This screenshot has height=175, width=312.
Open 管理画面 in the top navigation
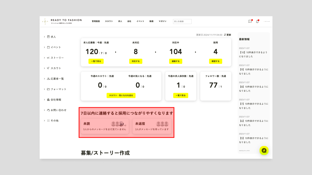pyautogui.click(x=96, y=21)
